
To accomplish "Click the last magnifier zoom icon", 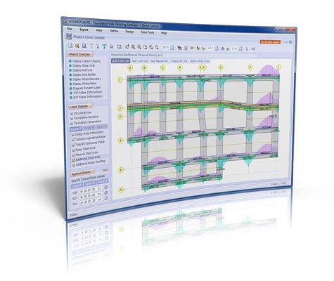I will (x=157, y=48).
